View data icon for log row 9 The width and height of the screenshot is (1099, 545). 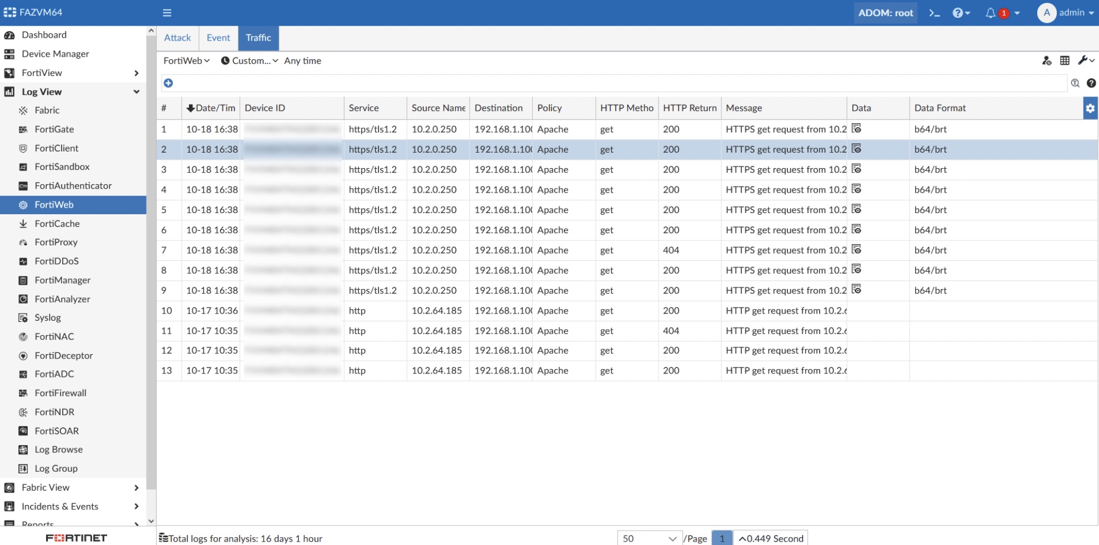click(856, 289)
